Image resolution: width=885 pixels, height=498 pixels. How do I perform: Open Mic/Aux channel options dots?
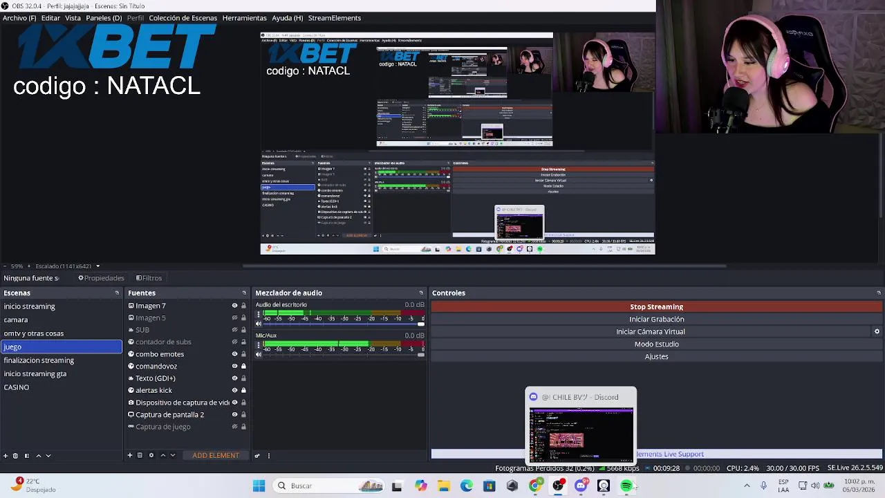coord(259,345)
